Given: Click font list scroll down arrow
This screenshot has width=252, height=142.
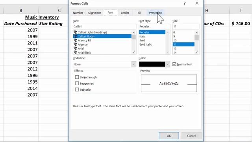Looking at the screenshot, I should click(x=134, y=52).
